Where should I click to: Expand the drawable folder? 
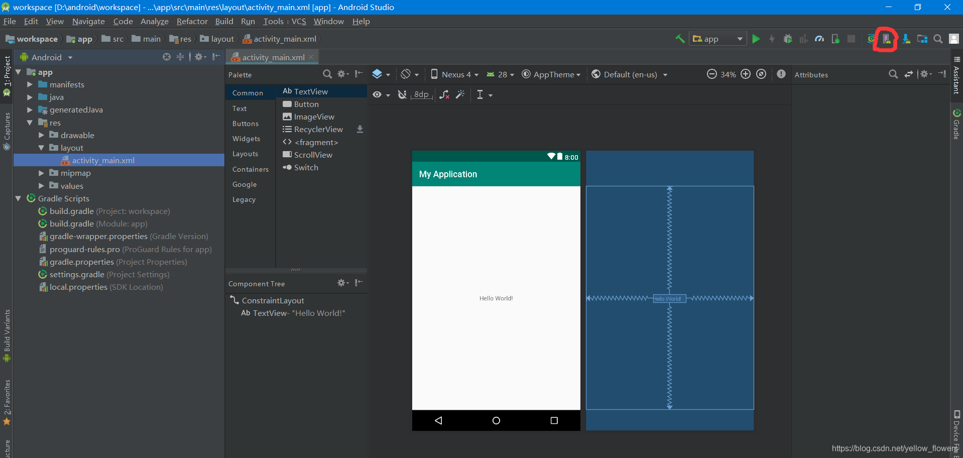pos(42,135)
